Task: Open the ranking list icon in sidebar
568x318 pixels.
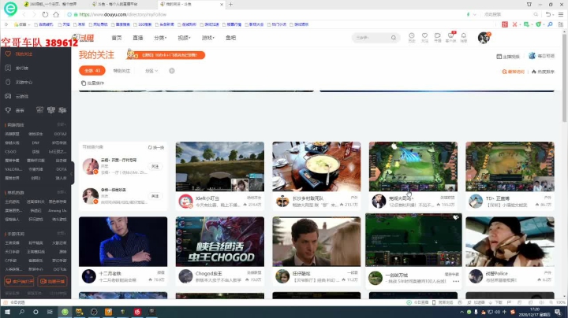Action: [8, 68]
